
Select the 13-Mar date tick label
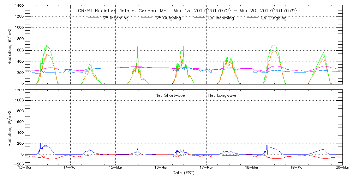tap(25, 168)
